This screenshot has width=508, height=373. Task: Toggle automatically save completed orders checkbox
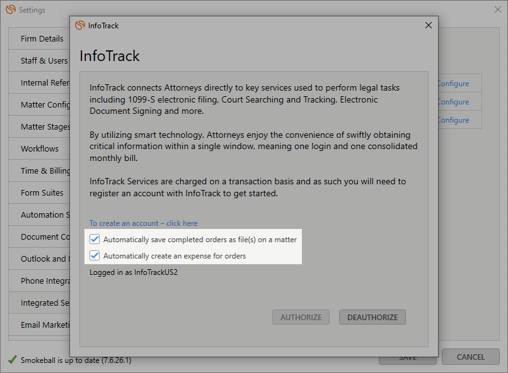(95, 240)
